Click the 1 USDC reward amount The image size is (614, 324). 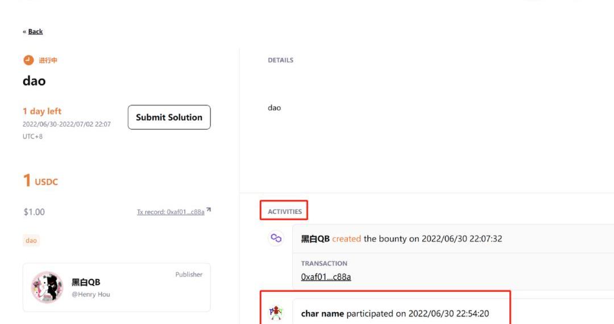(40, 182)
